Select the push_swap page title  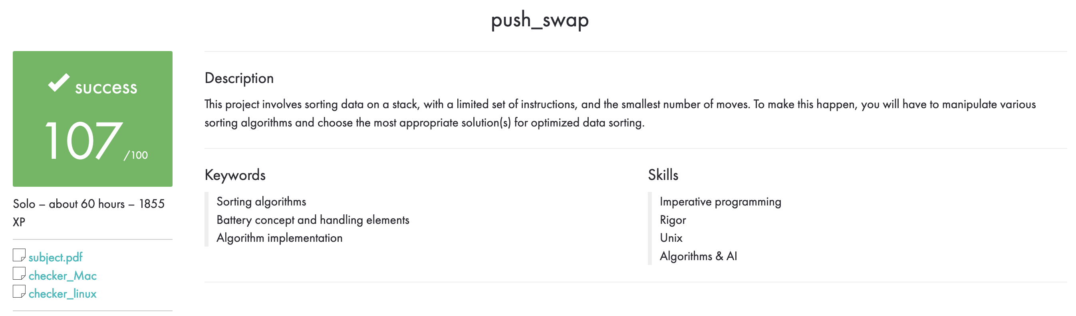coord(539,20)
